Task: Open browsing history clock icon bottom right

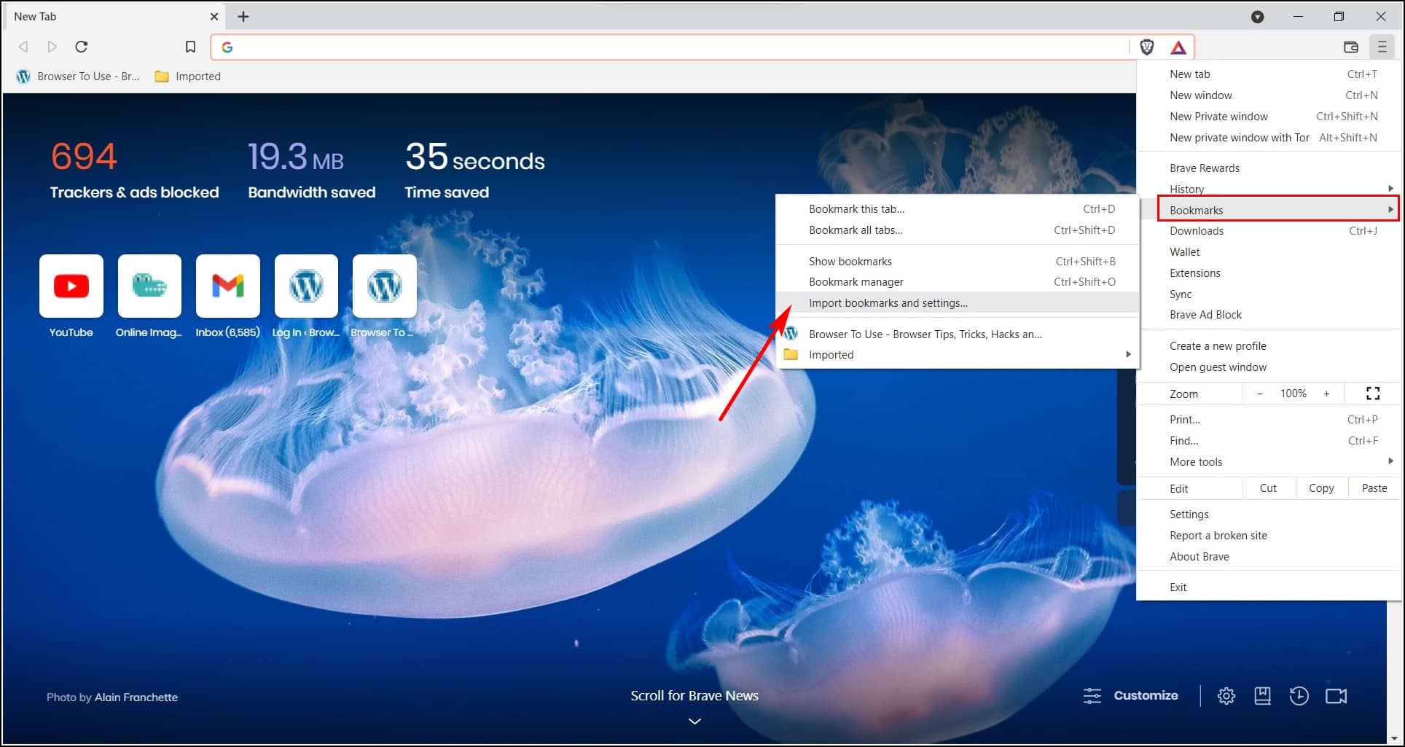Action: (x=1299, y=696)
